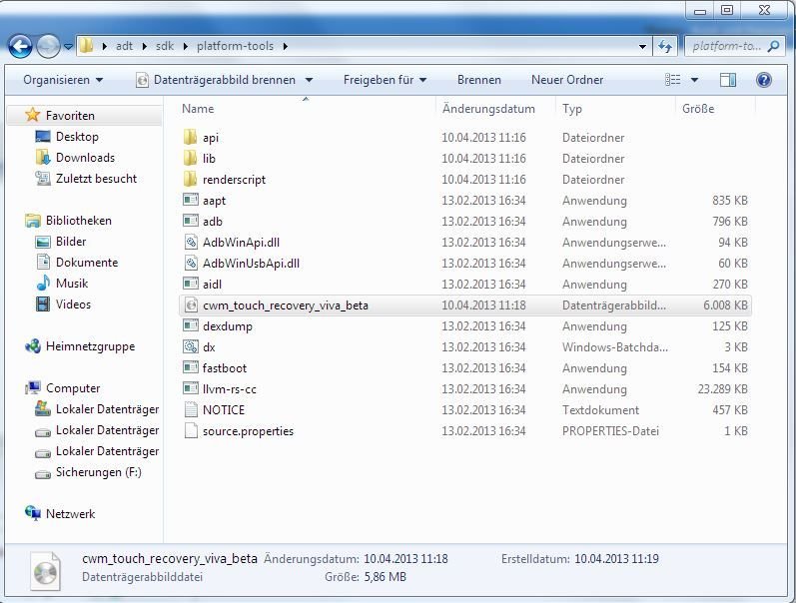The width and height of the screenshot is (796, 603).
Task: Click the folder icon in address bar
Action: click(x=86, y=46)
